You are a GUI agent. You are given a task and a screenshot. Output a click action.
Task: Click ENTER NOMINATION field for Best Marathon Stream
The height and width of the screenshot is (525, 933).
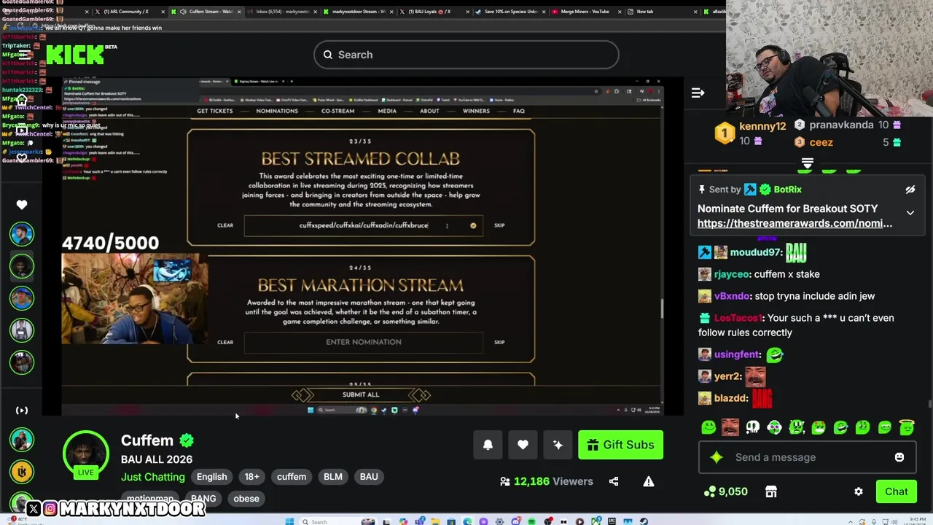tap(364, 342)
